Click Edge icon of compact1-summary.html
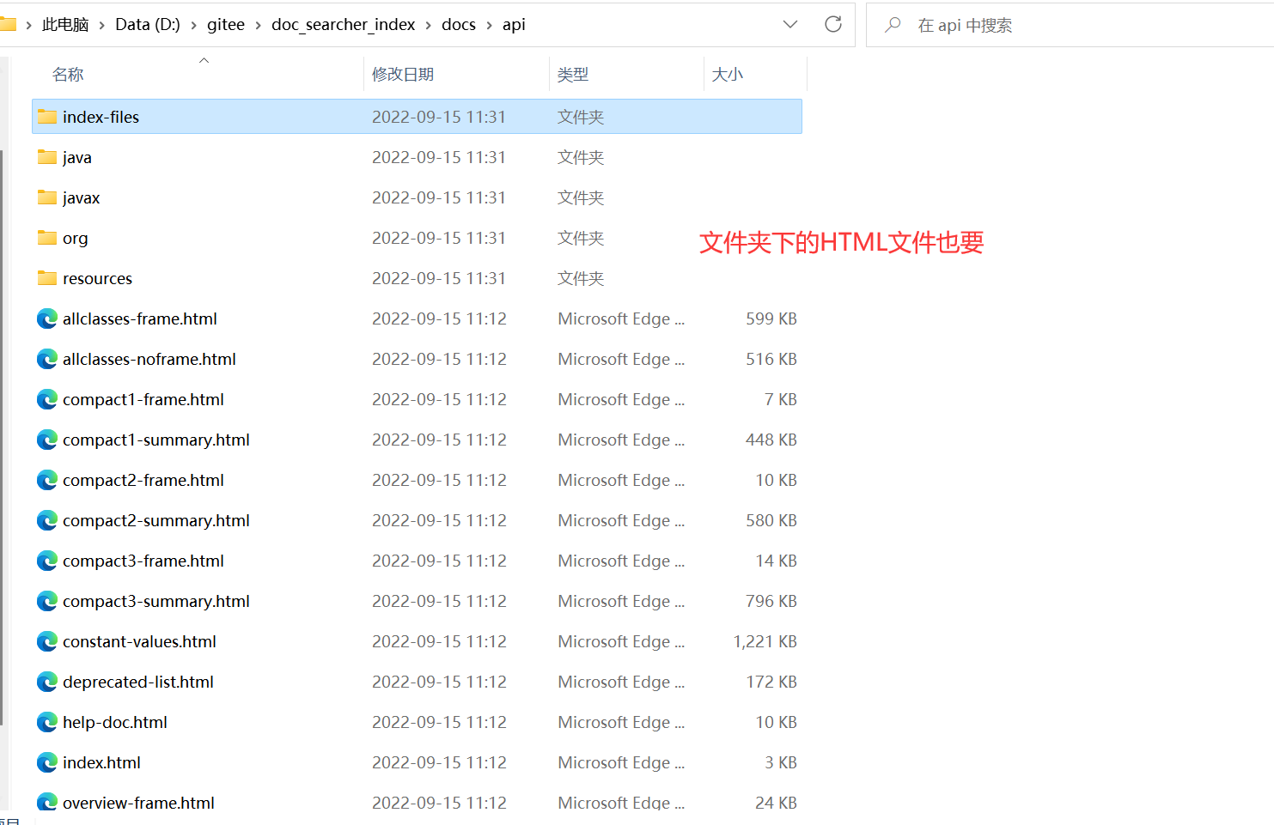 pos(47,440)
